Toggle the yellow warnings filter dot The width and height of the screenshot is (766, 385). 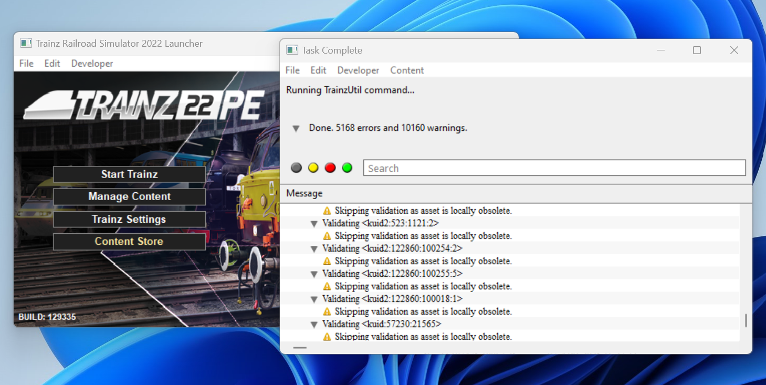(313, 168)
